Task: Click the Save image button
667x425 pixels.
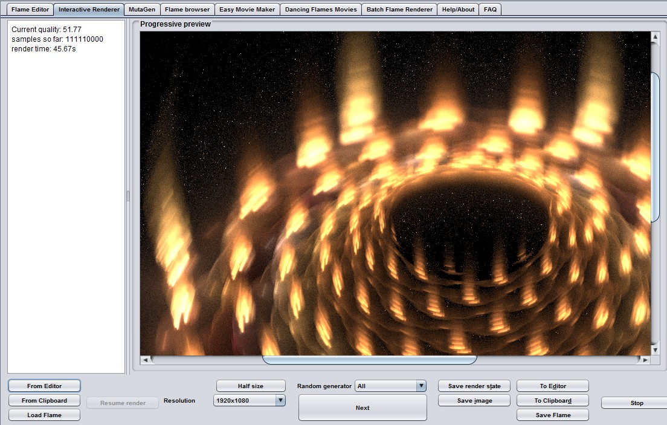Action: coord(474,400)
